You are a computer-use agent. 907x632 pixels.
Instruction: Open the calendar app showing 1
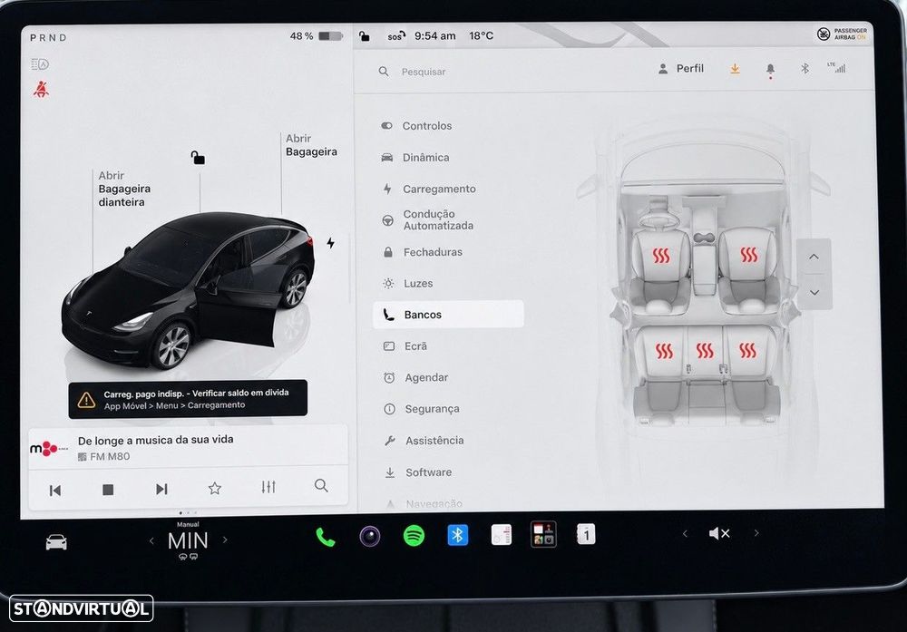tap(586, 534)
